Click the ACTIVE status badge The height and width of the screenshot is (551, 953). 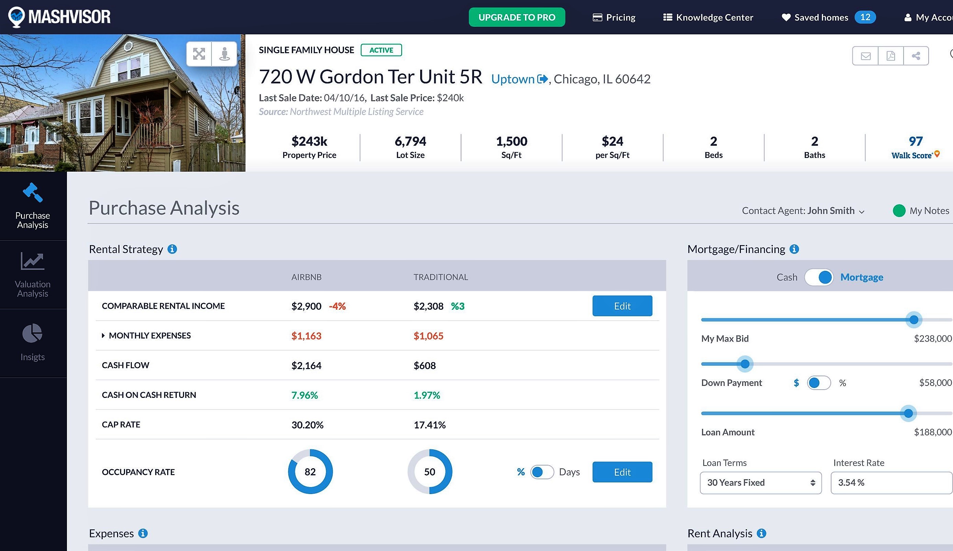381,50
